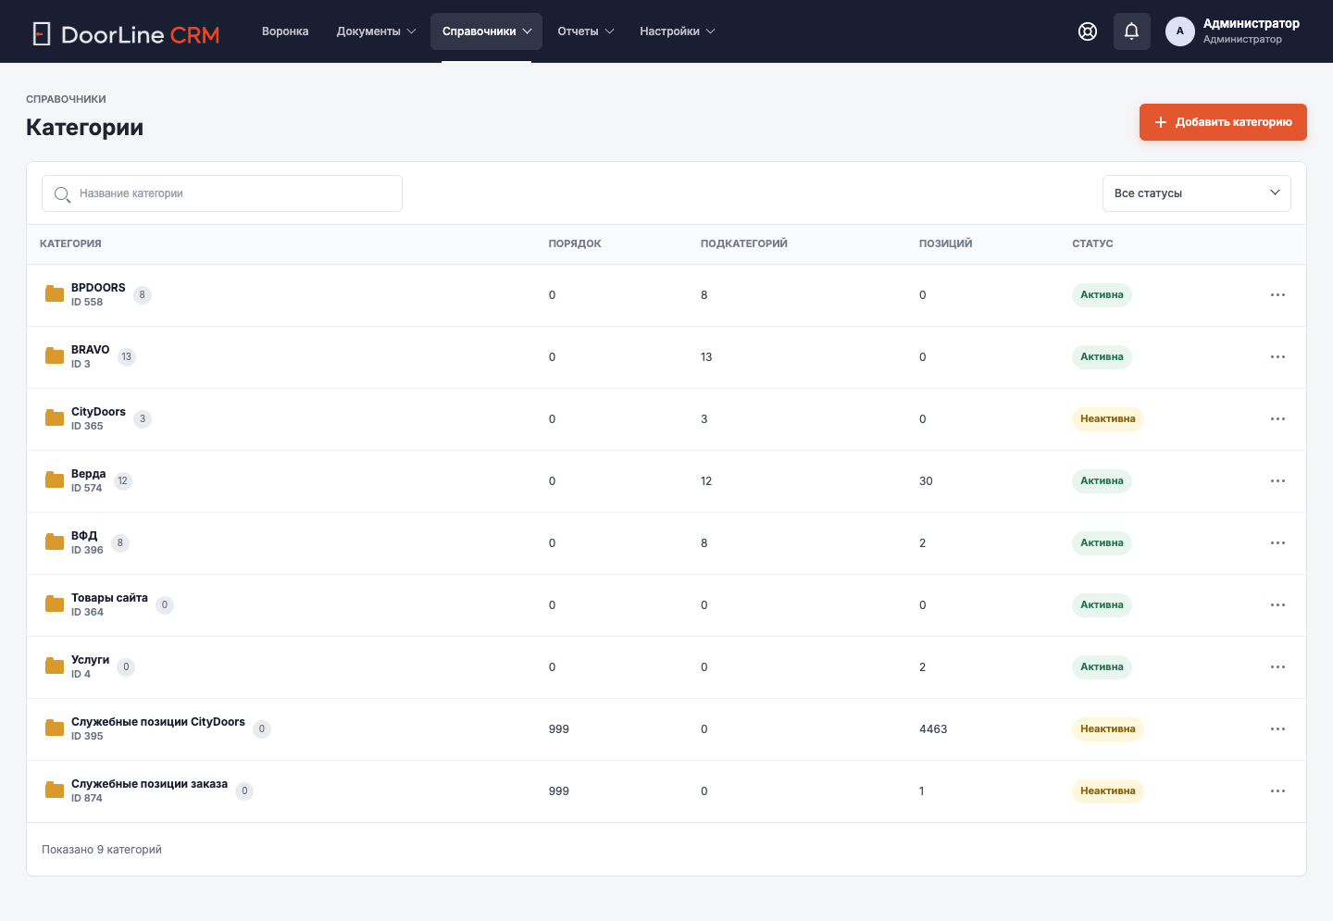Click Служебные позиции заказа folder icon
This screenshot has width=1333, height=921.
click(55, 790)
